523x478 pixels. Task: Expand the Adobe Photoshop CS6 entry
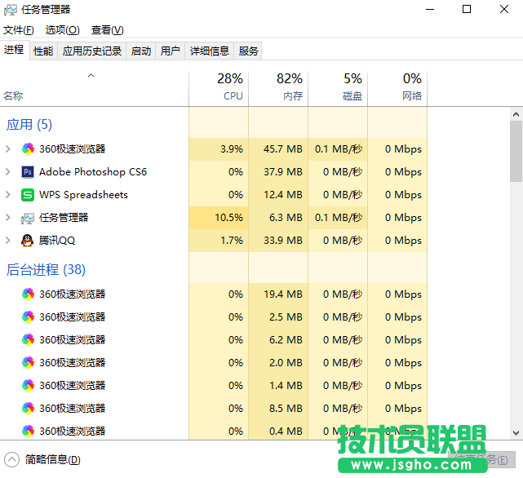[8, 172]
